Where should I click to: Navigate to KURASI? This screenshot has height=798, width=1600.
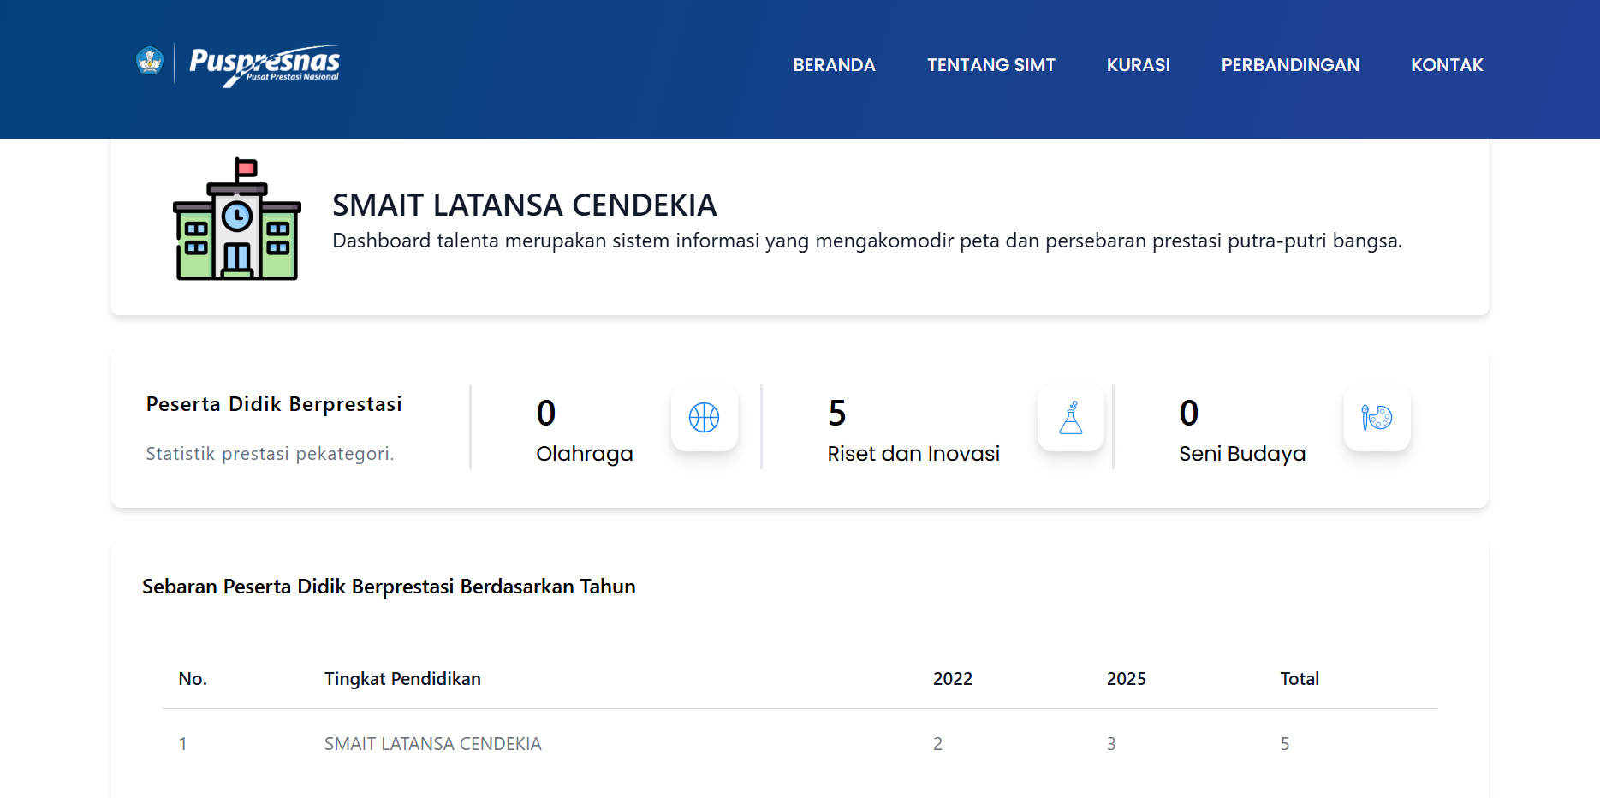point(1138,65)
